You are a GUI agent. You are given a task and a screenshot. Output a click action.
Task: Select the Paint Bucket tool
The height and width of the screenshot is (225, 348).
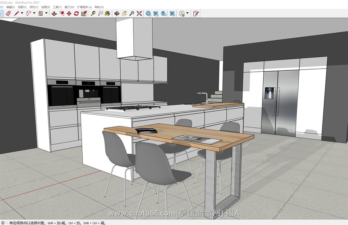107,13
